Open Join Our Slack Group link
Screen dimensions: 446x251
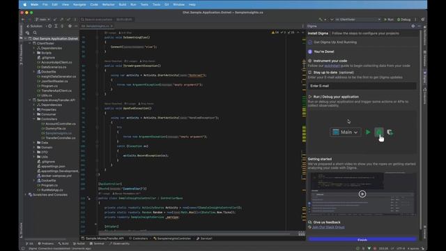coord(328,227)
